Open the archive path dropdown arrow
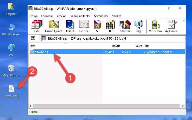The image size is (192, 120). [183, 38]
